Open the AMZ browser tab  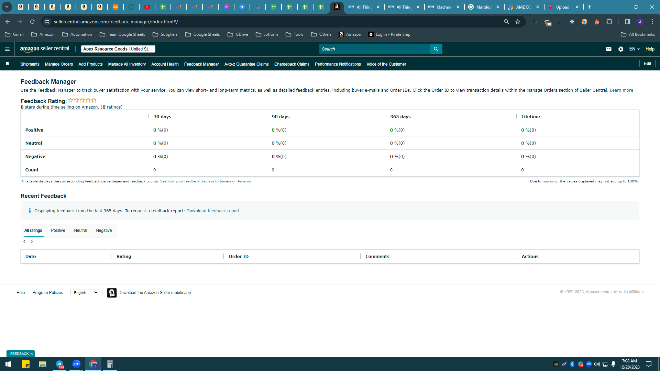click(523, 7)
